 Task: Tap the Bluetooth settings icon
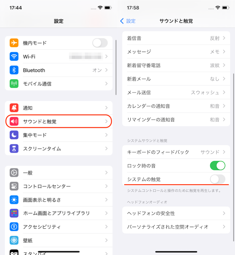pos(14,70)
